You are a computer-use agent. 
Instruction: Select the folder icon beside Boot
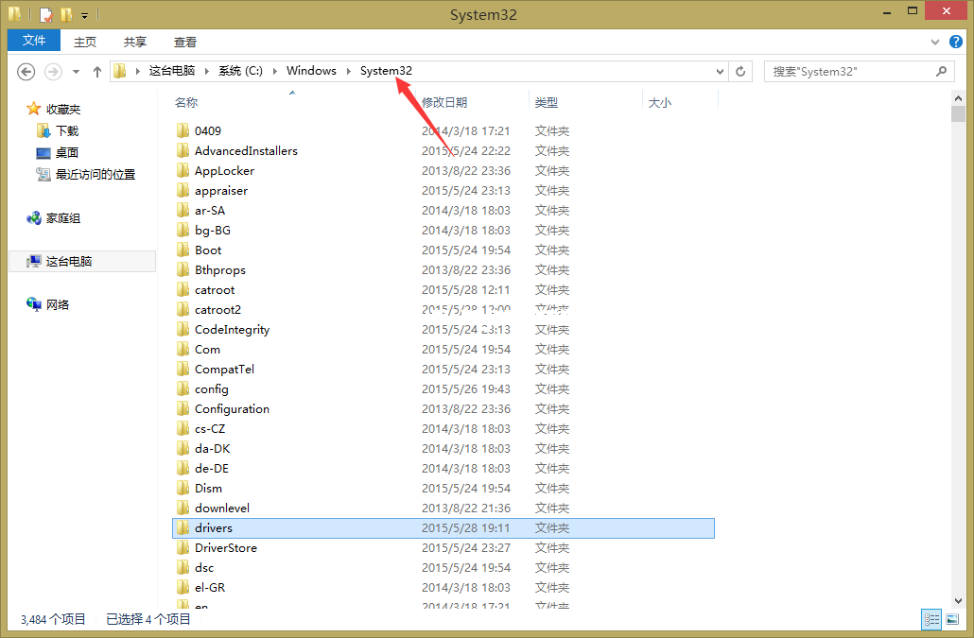click(x=183, y=250)
